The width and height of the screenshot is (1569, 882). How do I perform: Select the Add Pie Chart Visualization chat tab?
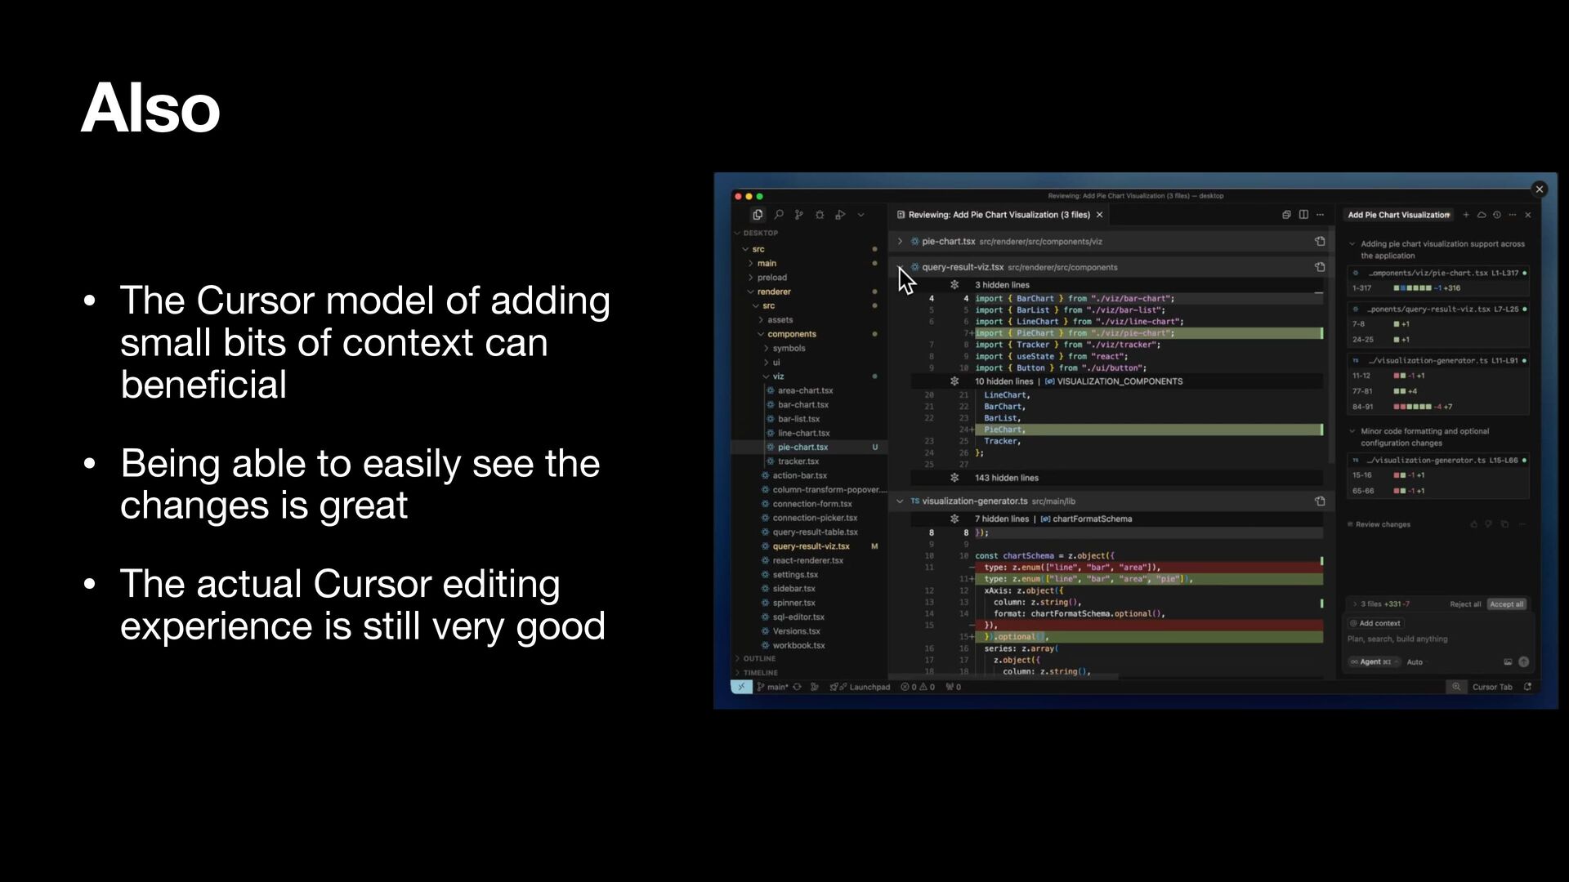point(1398,215)
